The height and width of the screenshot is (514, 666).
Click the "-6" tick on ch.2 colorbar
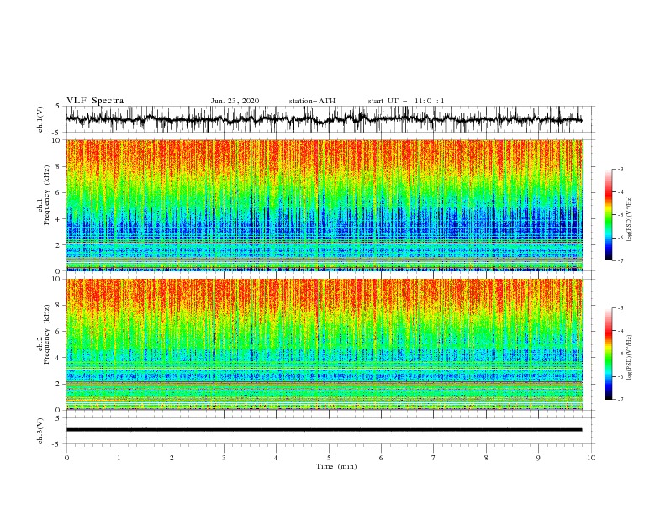pos(621,376)
